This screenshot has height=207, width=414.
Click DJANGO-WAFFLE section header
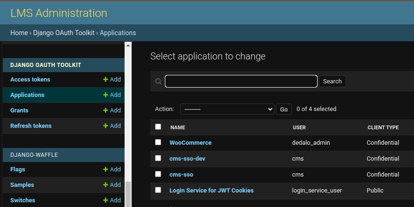[x=34, y=155]
